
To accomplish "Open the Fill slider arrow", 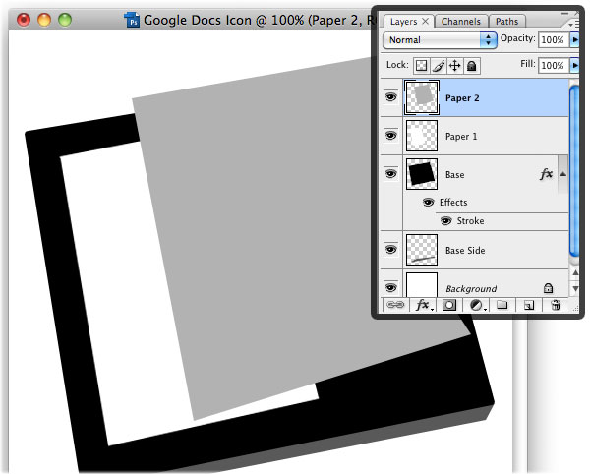I will (x=574, y=65).
